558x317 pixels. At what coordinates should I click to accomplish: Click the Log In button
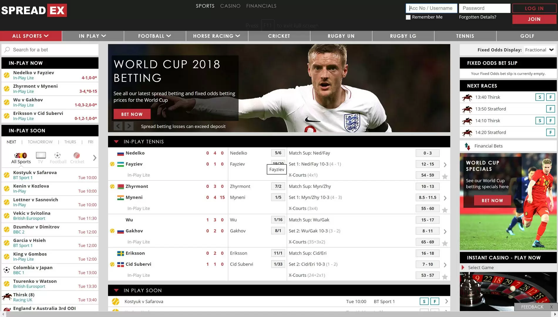[534, 9]
